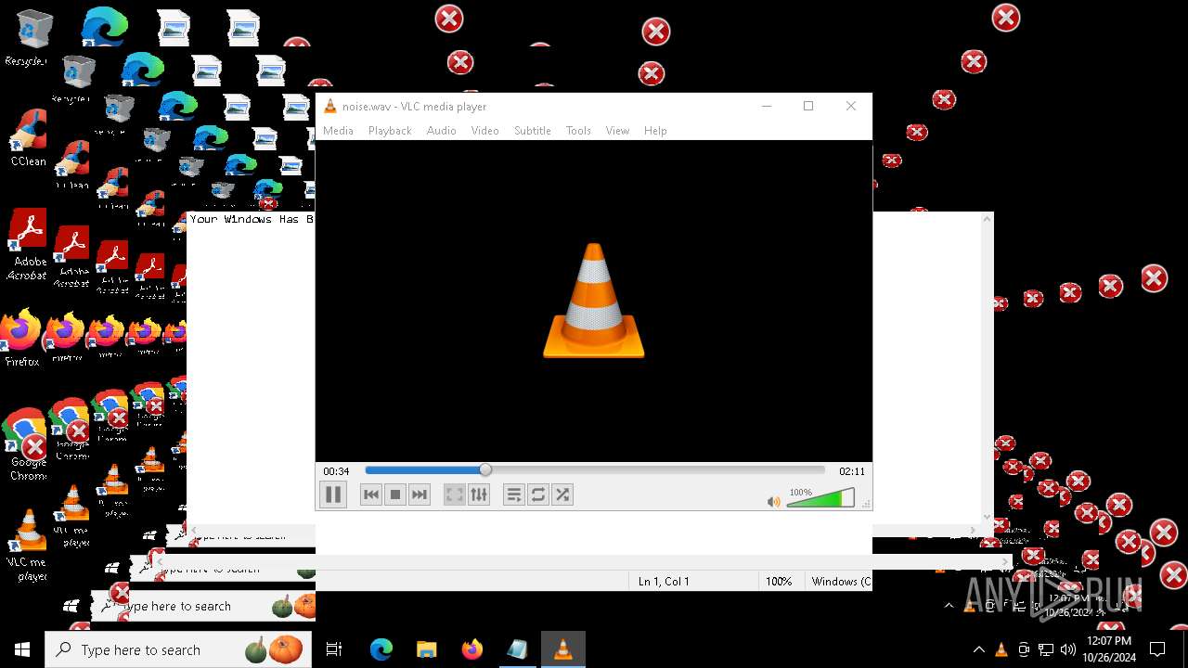Open the Media menu
This screenshot has width=1188, height=668.
[x=338, y=131]
